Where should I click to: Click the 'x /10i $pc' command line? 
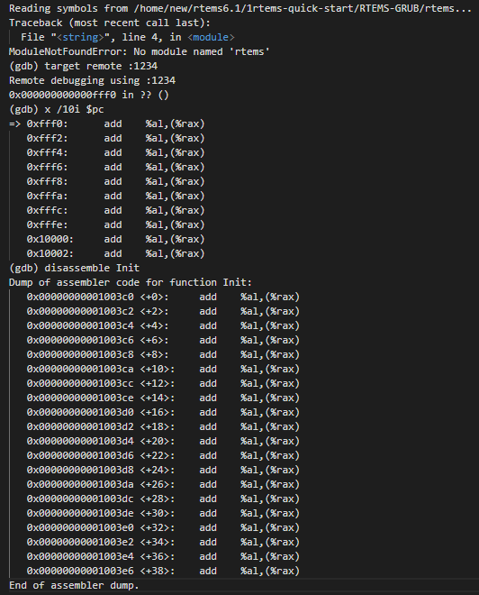(57, 109)
